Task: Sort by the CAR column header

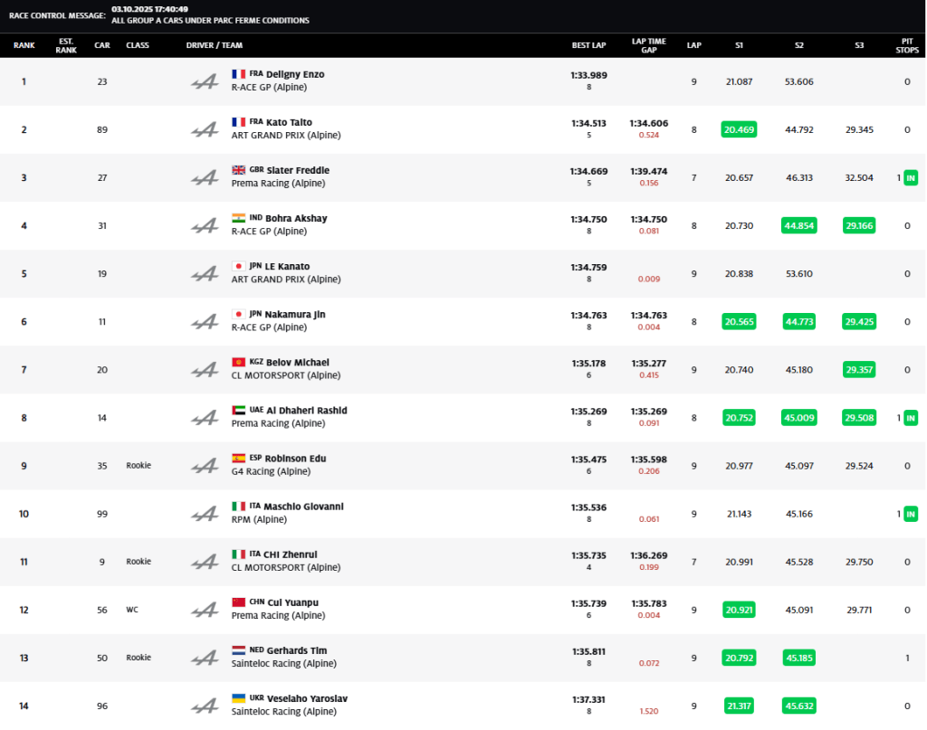Action: click(x=102, y=45)
